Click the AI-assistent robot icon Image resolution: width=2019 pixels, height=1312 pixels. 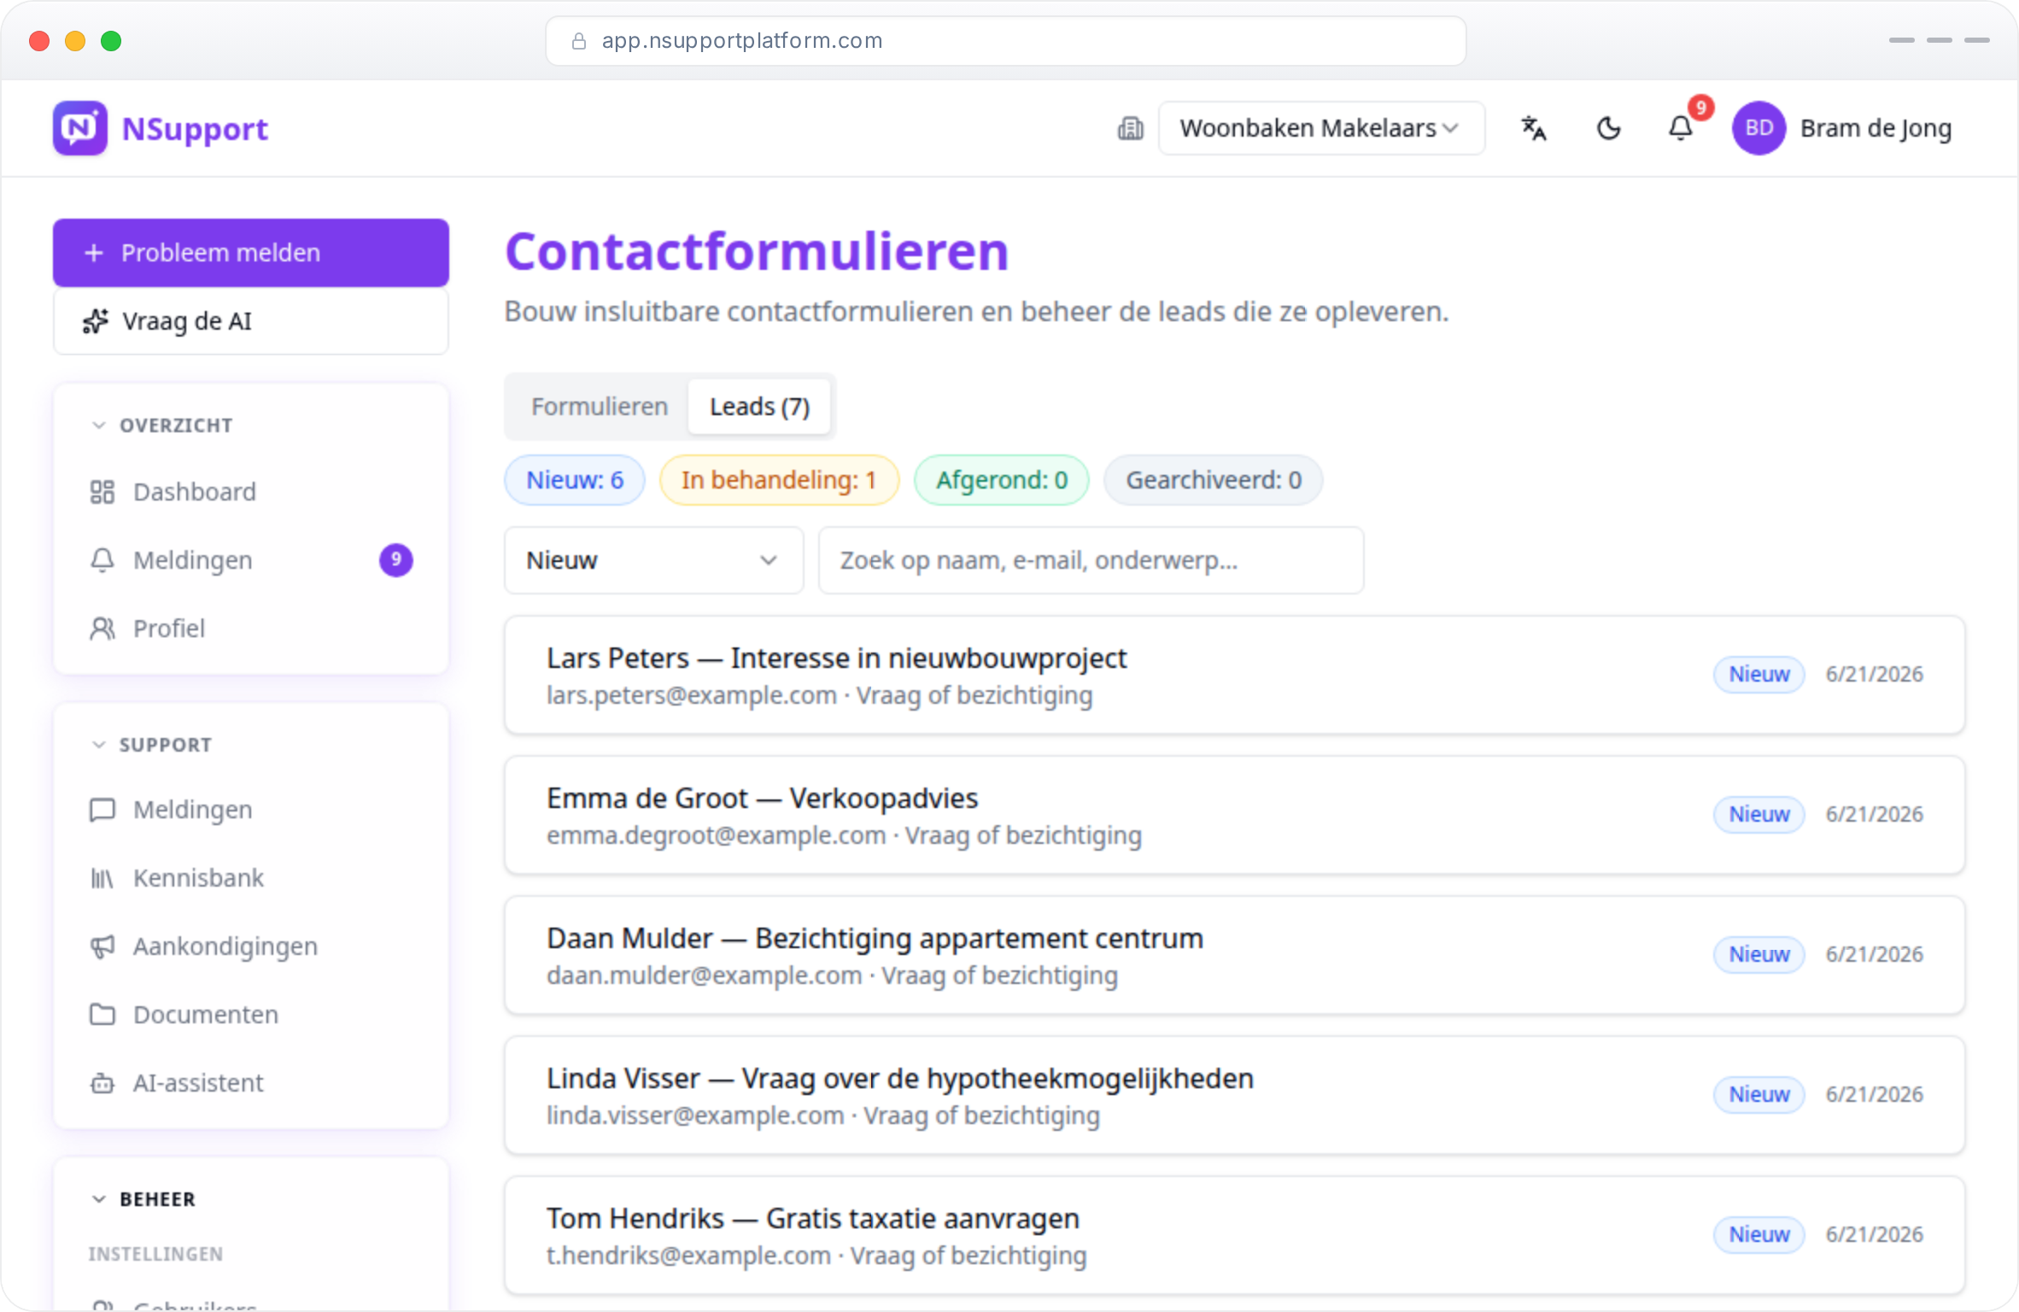pos(102,1083)
